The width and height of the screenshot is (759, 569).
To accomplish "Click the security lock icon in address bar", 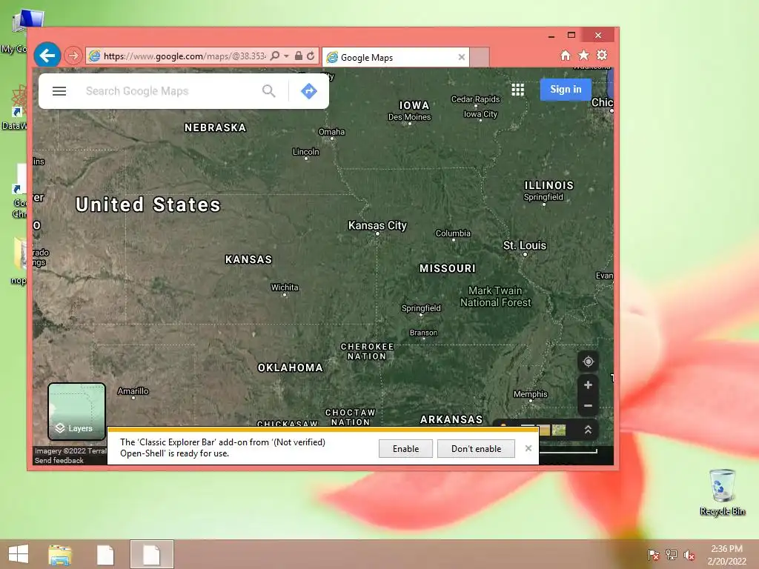I will coord(299,56).
